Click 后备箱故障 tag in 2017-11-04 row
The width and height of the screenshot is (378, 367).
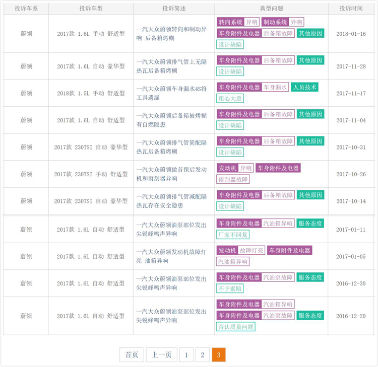point(278,114)
